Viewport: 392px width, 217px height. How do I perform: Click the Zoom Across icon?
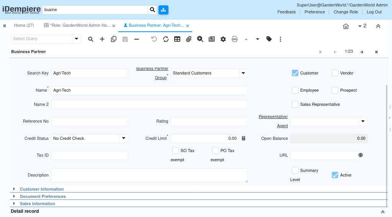pos(200,39)
